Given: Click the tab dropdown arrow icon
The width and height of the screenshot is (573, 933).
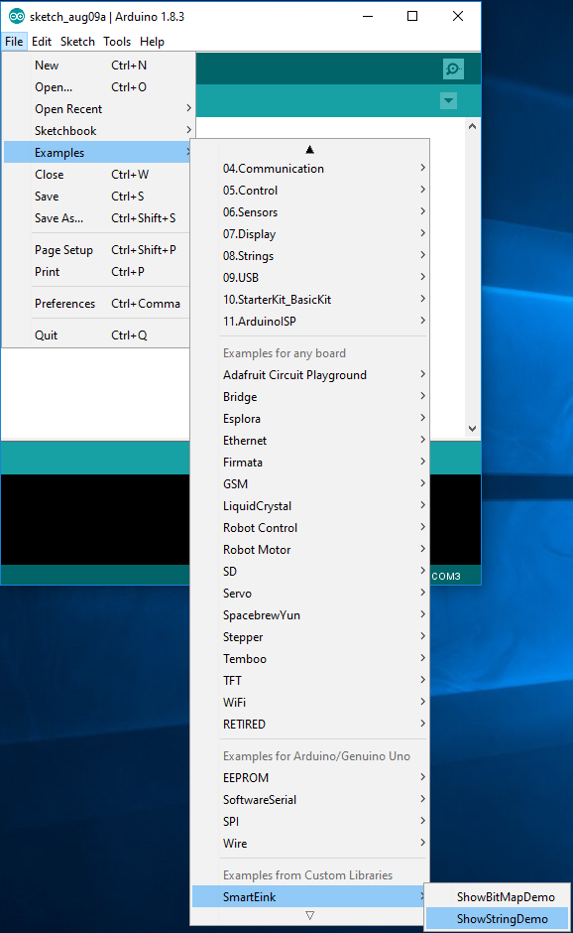Looking at the screenshot, I should pos(449,100).
